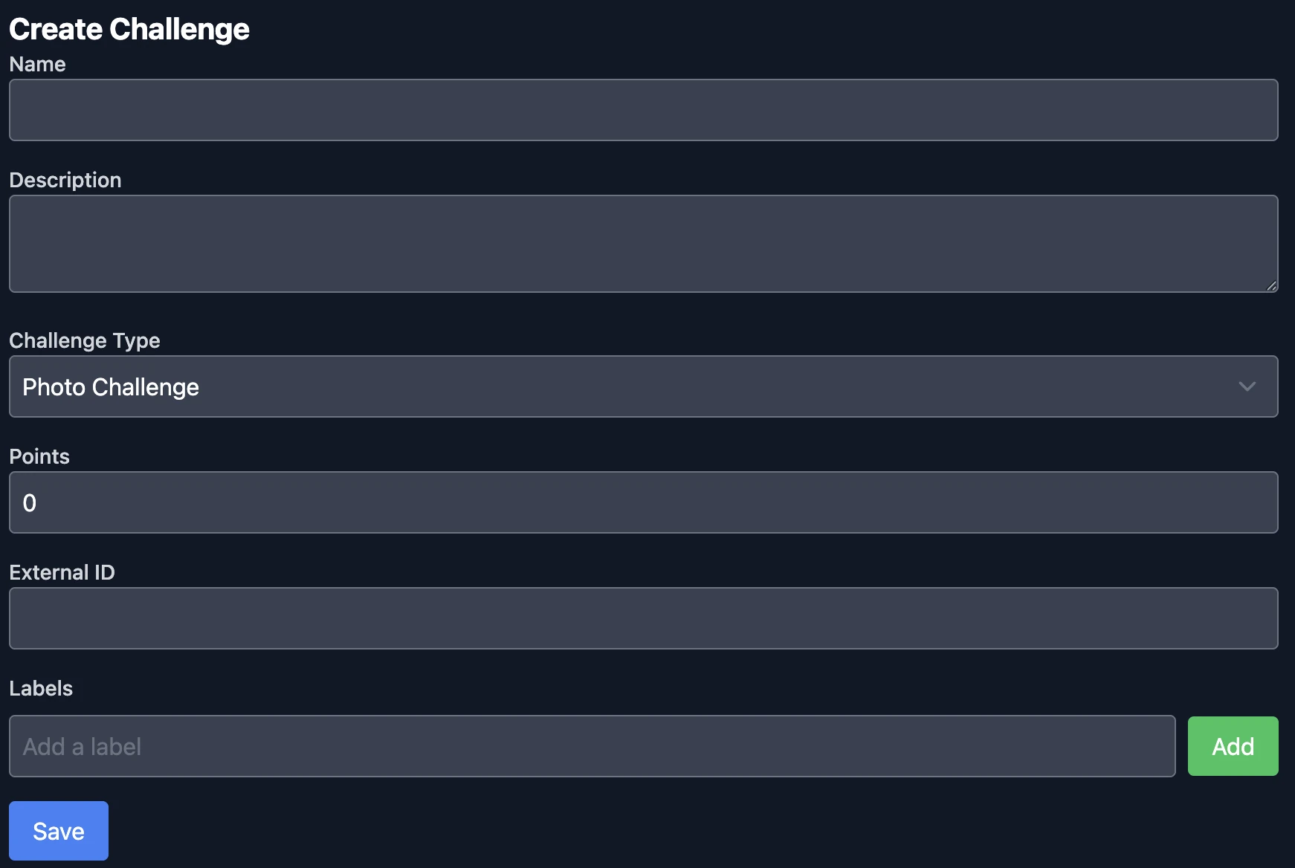Click the zero value in Points
Screen dimensions: 1295x868
(29, 502)
